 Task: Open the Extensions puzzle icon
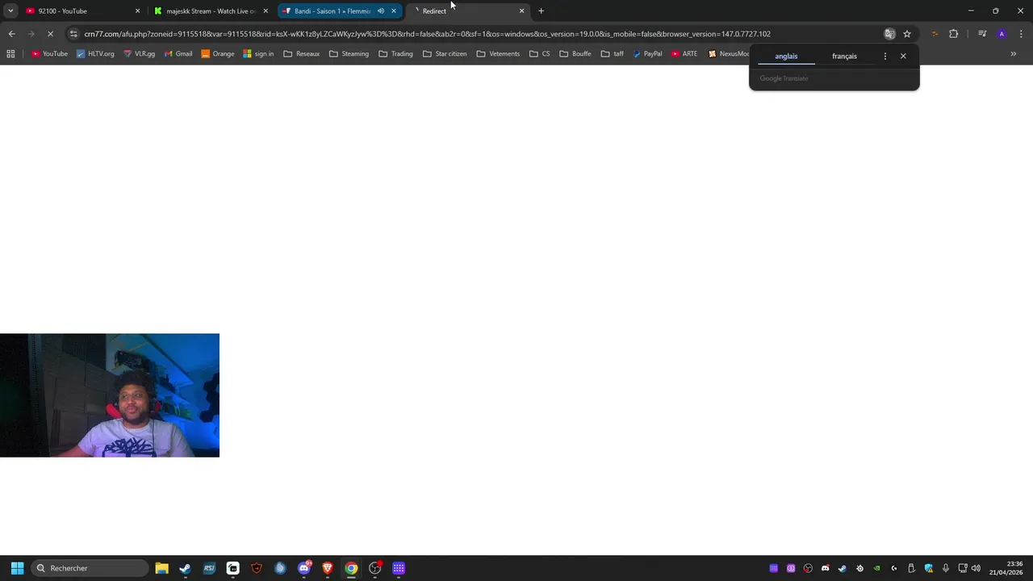(954, 34)
